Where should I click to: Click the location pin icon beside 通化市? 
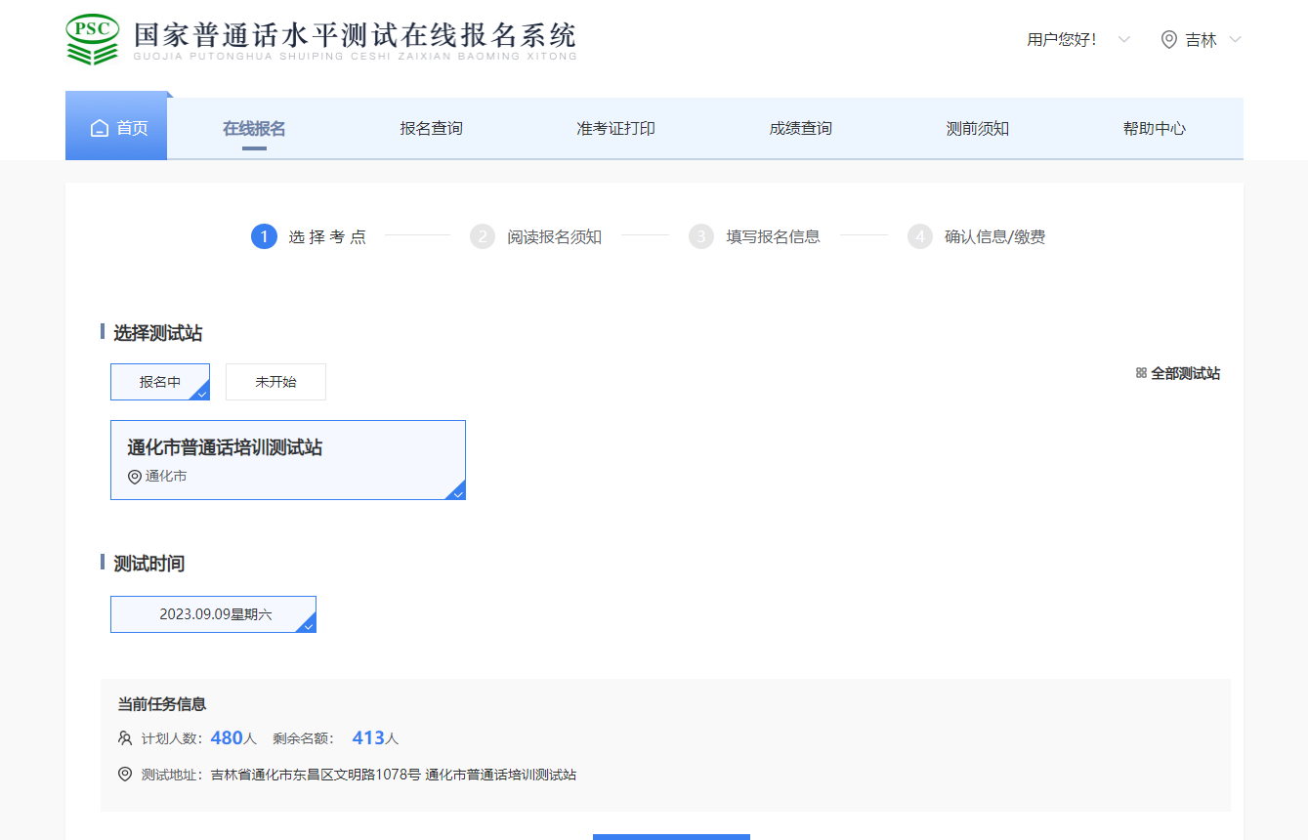pyautogui.click(x=135, y=477)
